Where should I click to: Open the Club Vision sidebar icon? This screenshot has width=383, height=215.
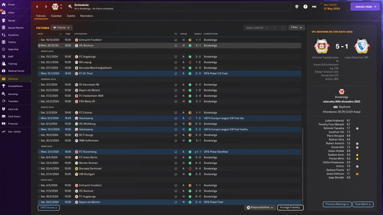pyautogui.click(x=4, y=116)
